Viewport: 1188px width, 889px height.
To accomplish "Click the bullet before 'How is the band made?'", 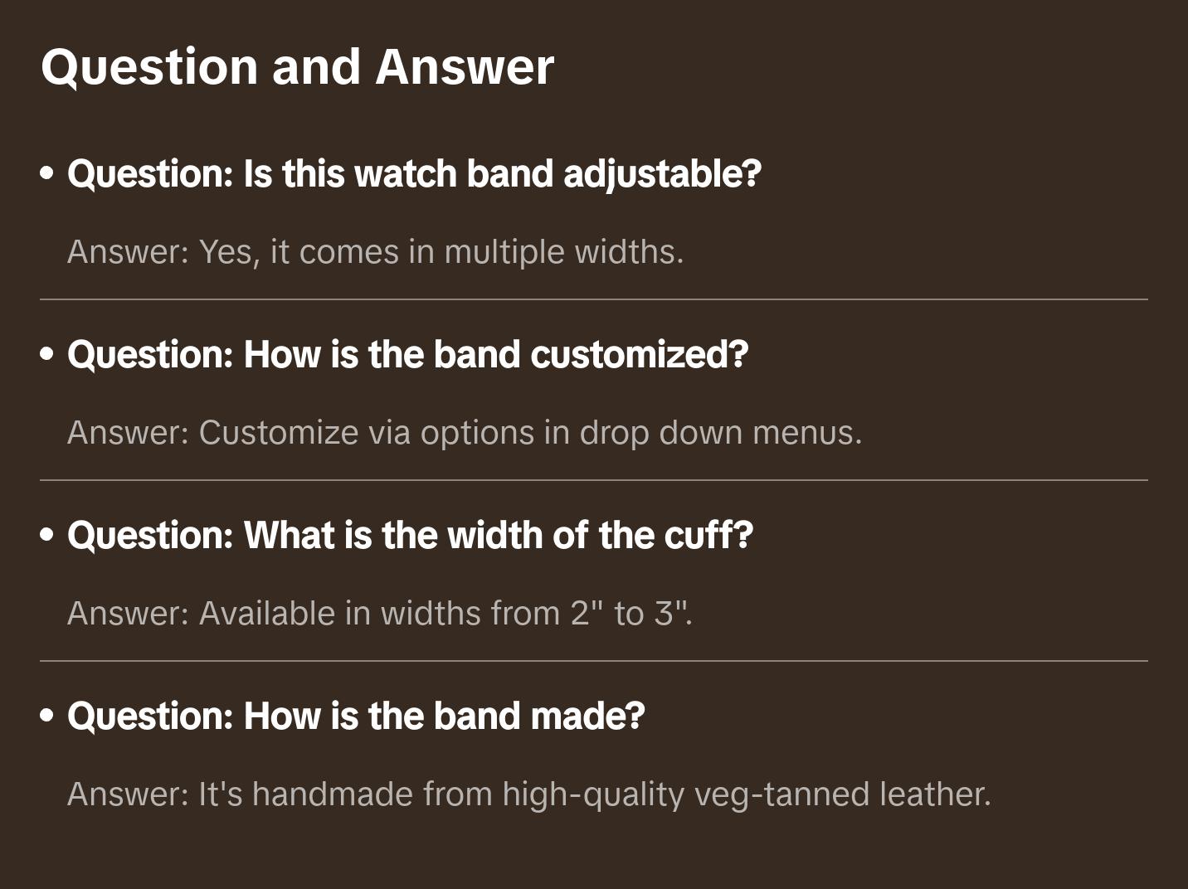I will pos(47,717).
